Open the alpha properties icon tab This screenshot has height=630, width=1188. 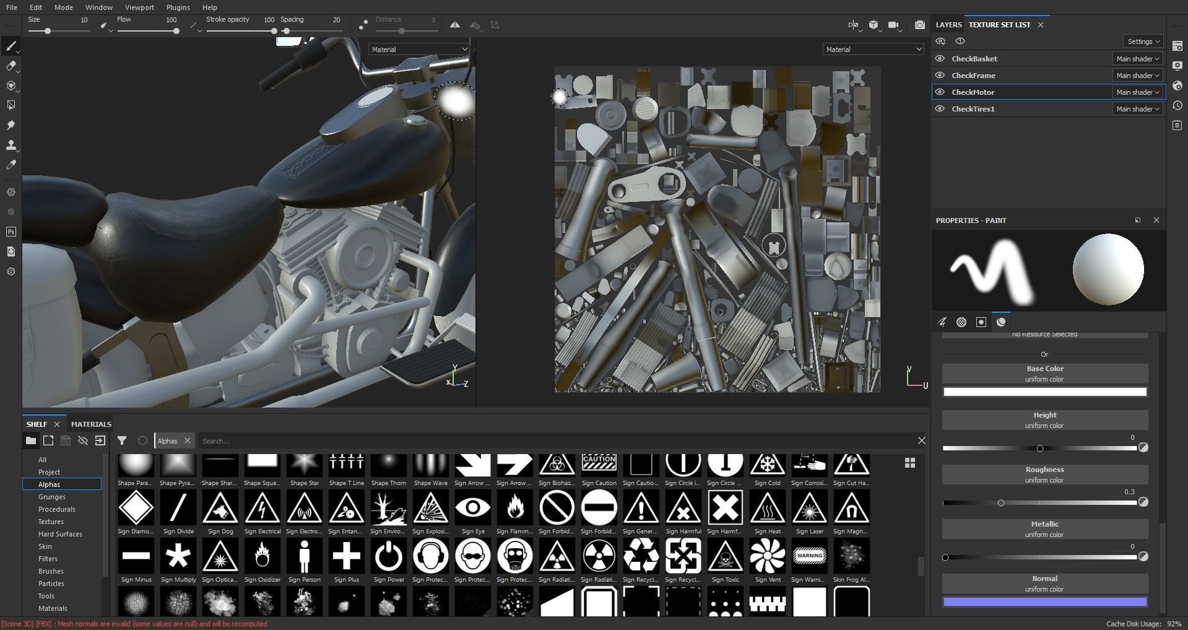click(961, 322)
